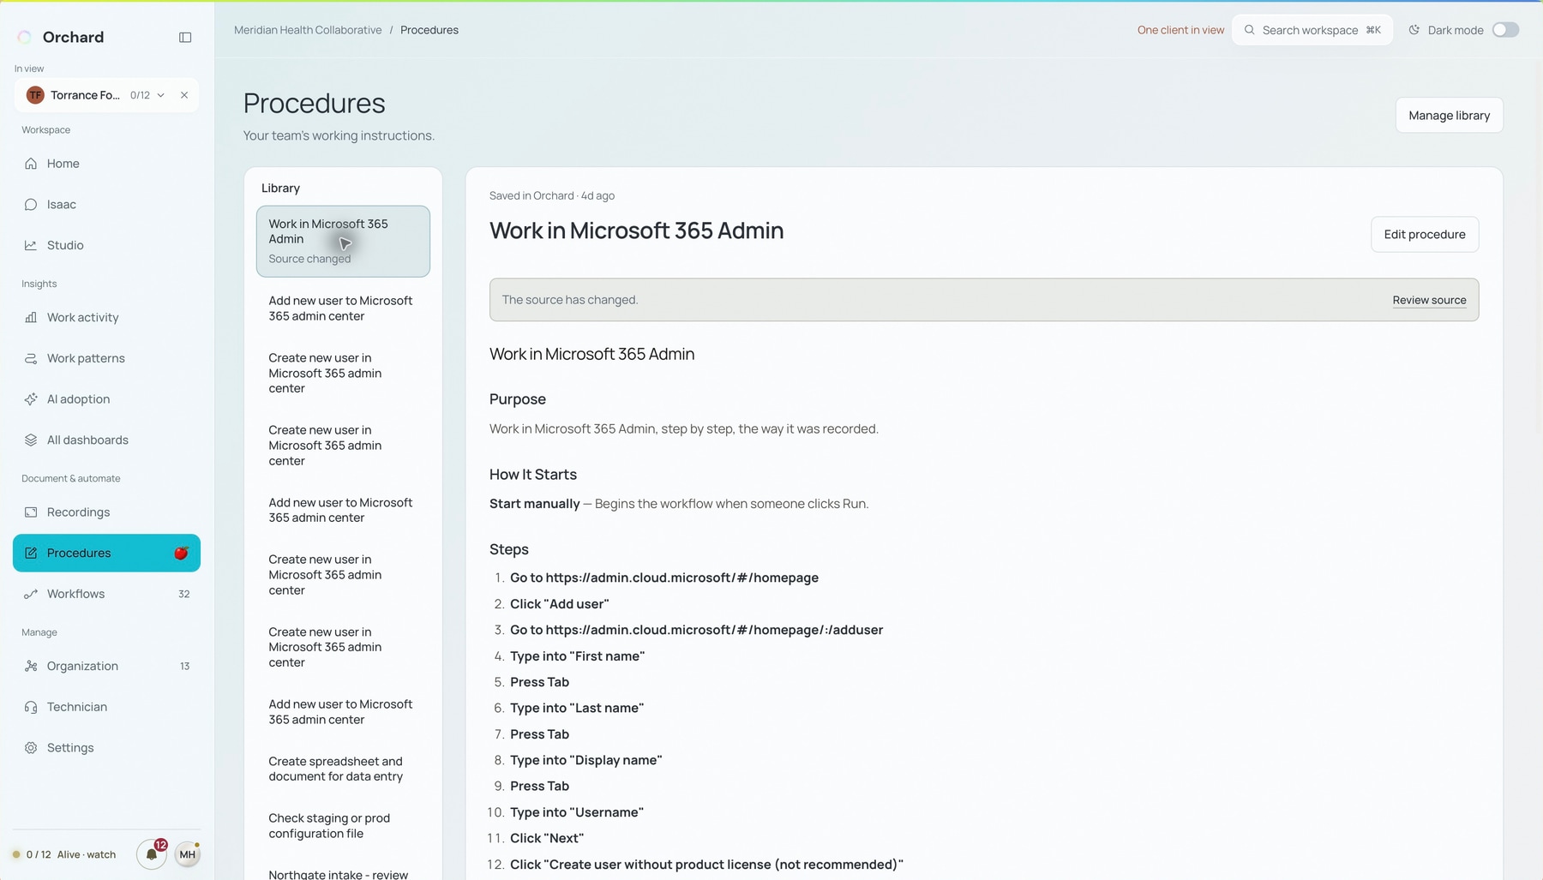Click step Click "Add user"
Viewport: 1543px width, 880px height.
[560, 604]
